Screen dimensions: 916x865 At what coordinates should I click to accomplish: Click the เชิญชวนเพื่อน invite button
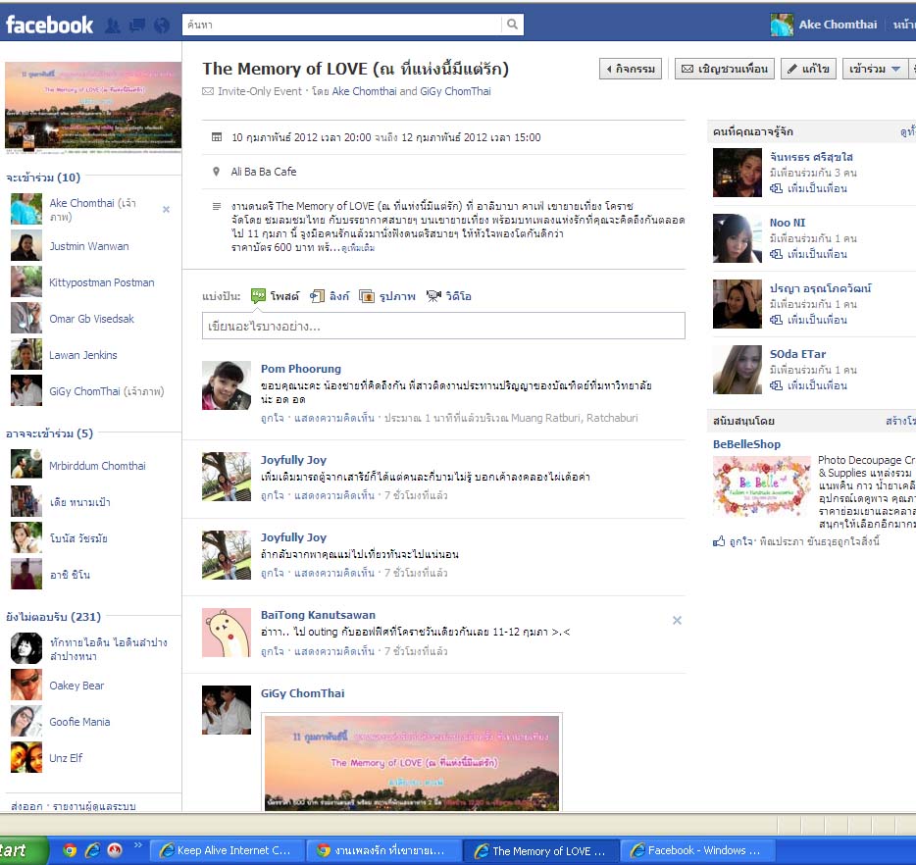point(725,69)
